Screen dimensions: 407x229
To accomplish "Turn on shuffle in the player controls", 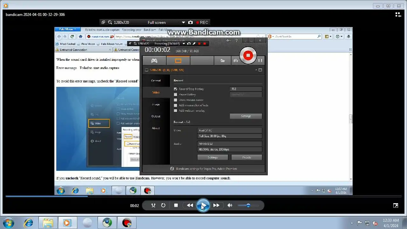I will point(153,205).
